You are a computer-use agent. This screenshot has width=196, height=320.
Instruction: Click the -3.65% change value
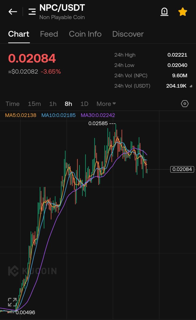click(x=51, y=71)
